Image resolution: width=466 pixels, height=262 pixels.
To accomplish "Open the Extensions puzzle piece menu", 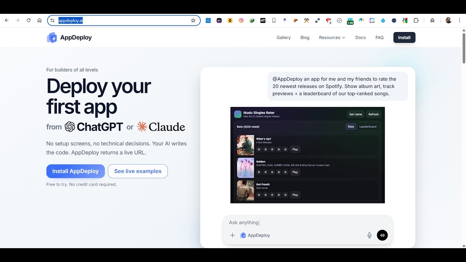I will [x=416, y=20].
